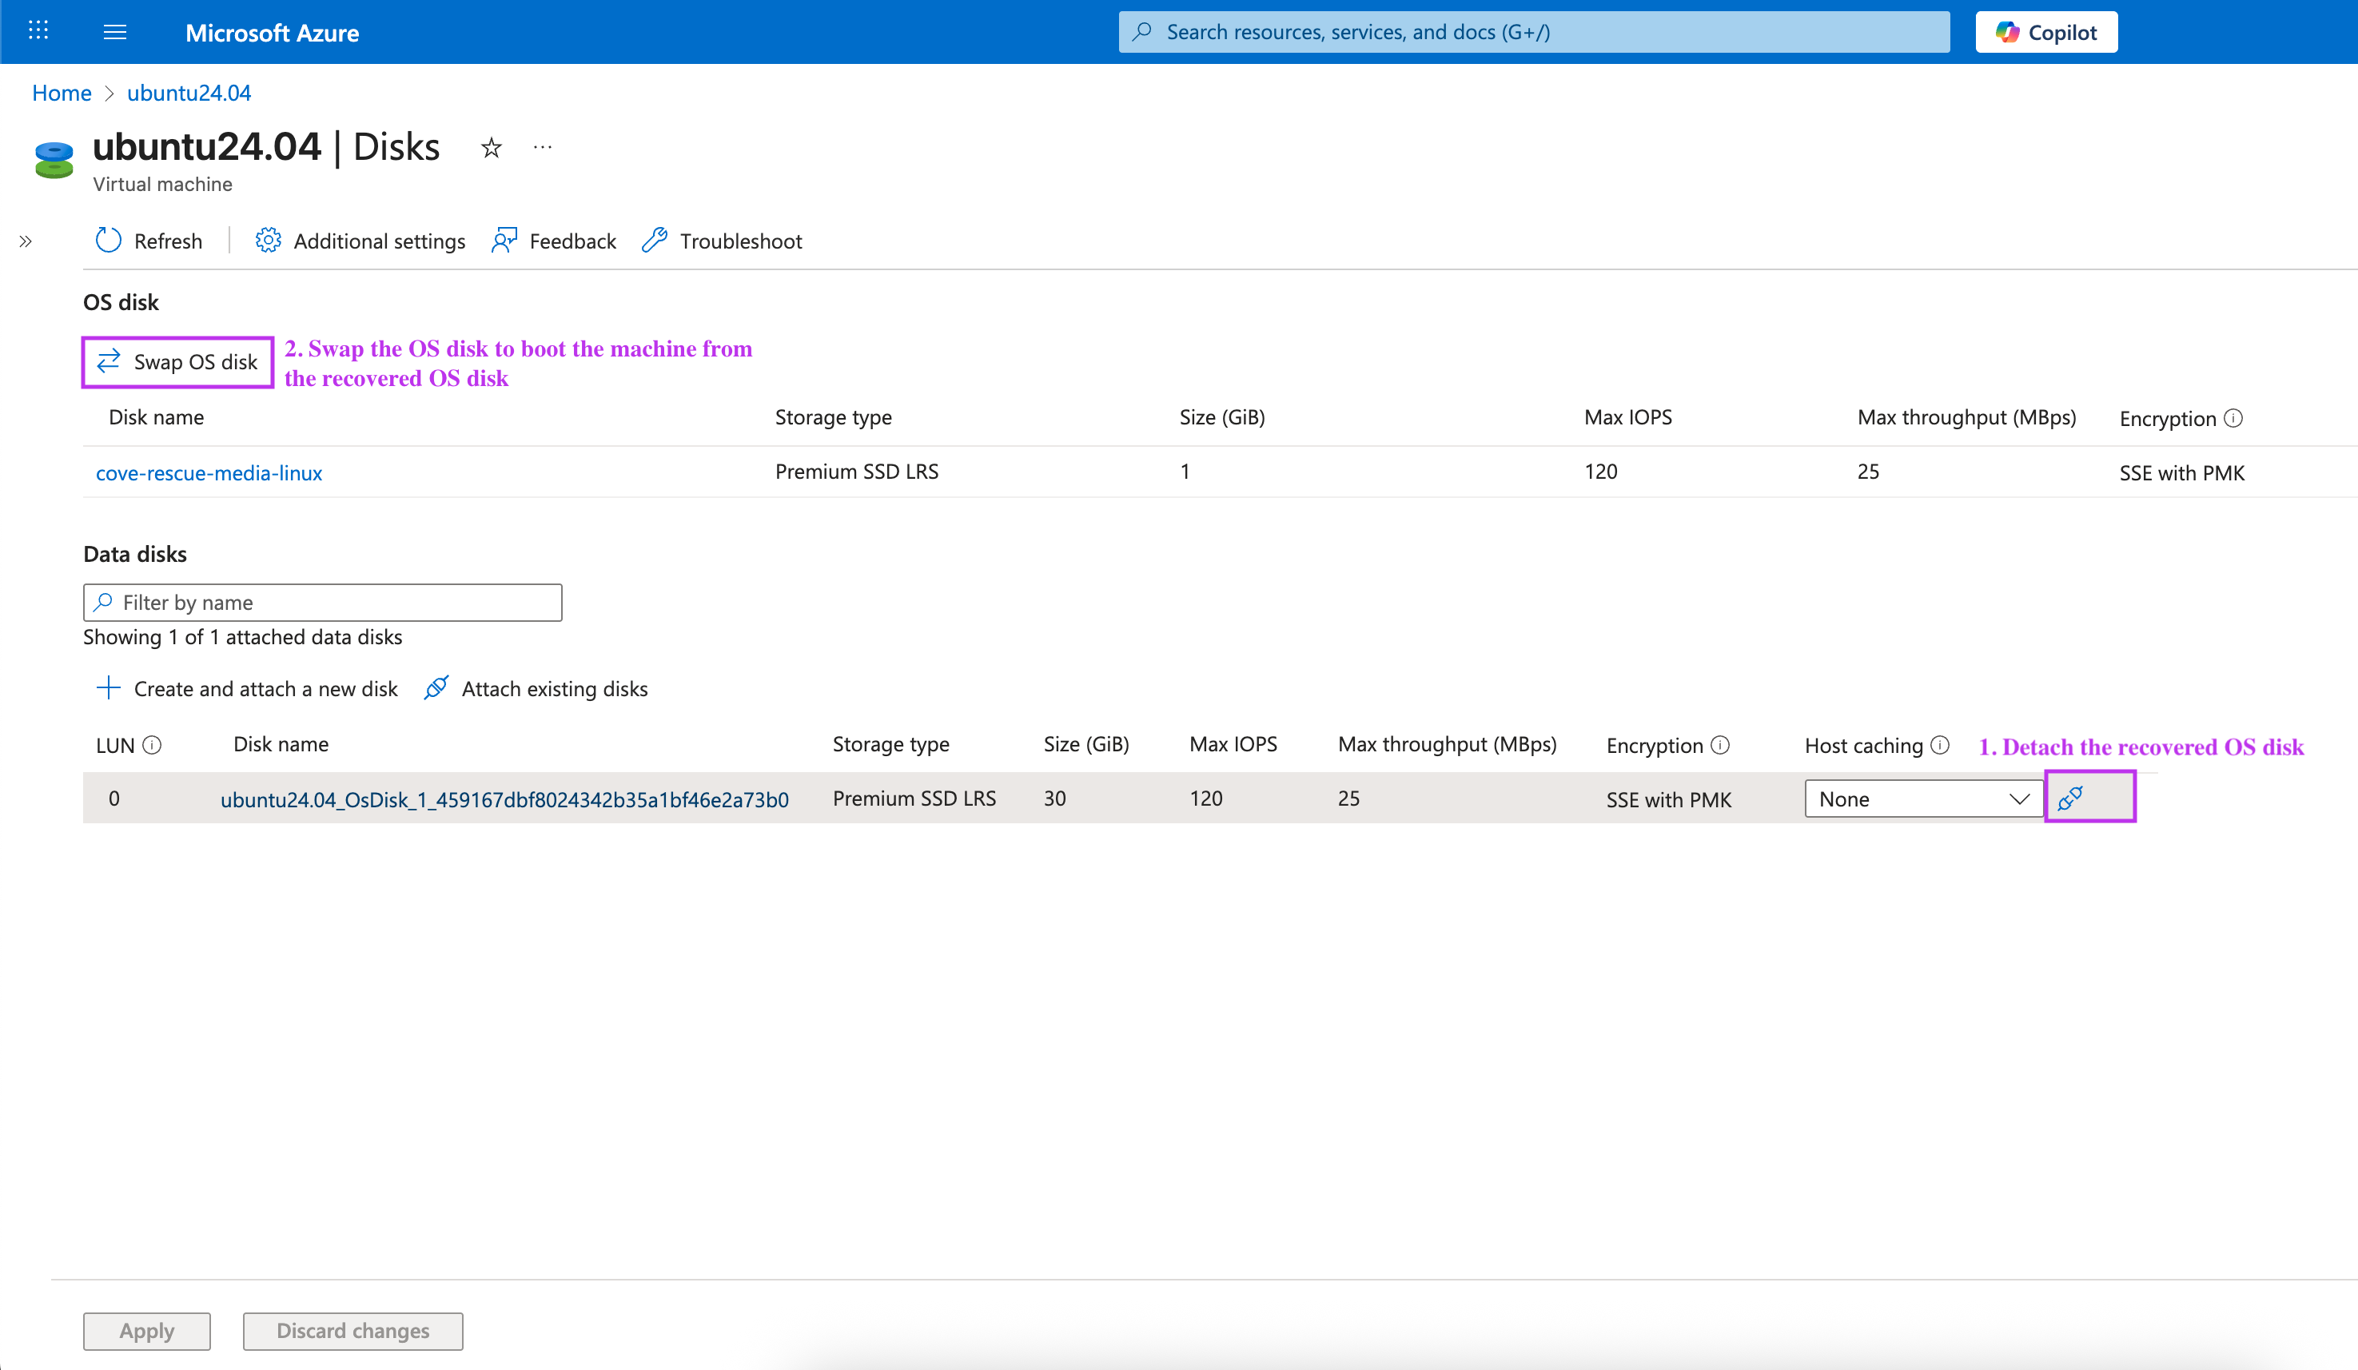This screenshot has width=2358, height=1370.
Task: Show the LUN info tooltip icon
Action: [152, 745]
